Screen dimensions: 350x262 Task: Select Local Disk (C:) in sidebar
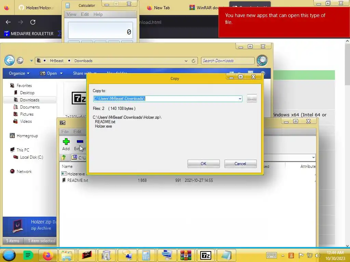pos(31,157)
